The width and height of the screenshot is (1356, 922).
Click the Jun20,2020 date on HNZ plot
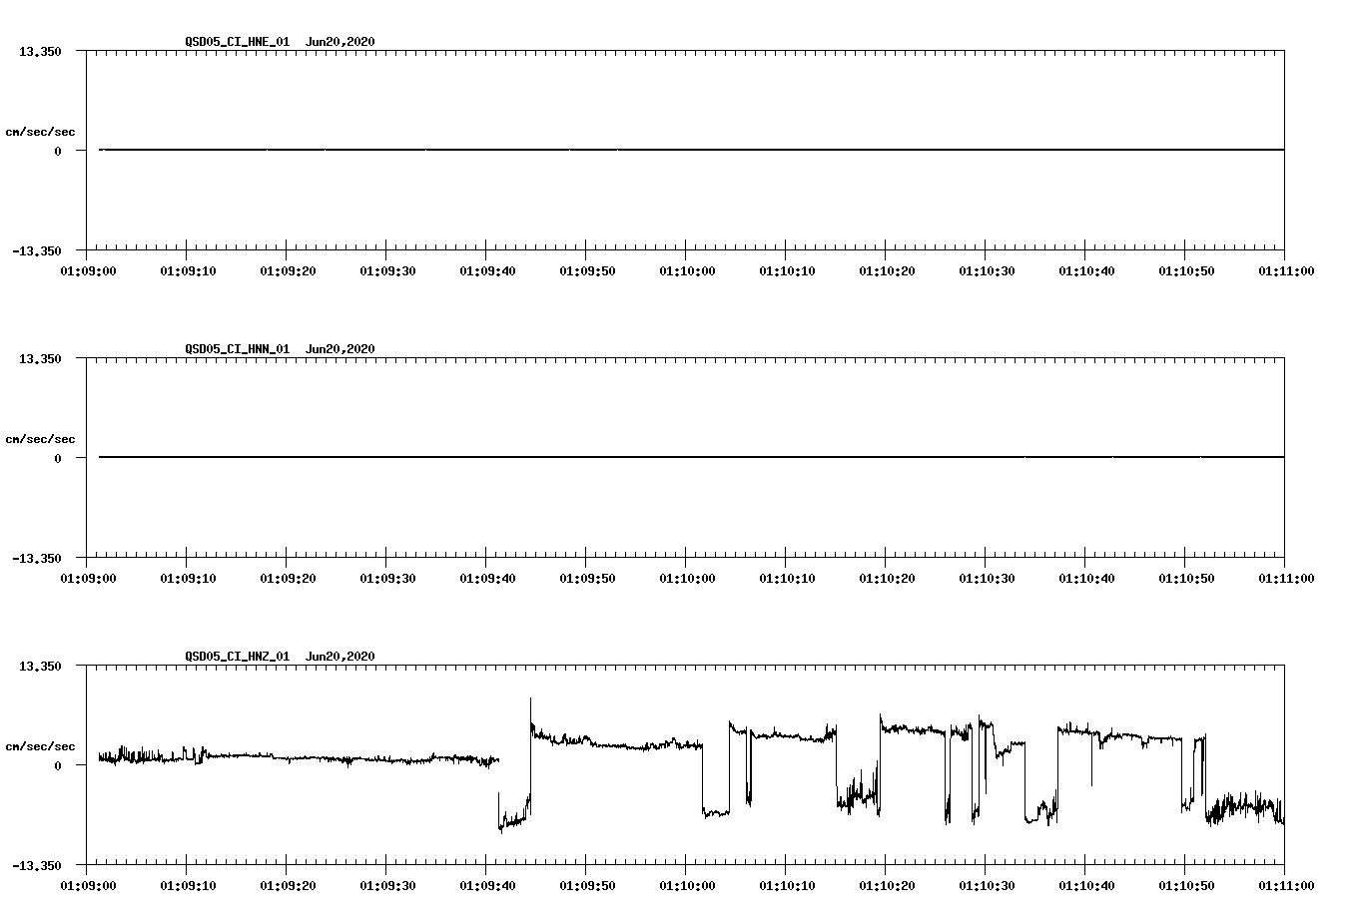[x=340, y=657]
